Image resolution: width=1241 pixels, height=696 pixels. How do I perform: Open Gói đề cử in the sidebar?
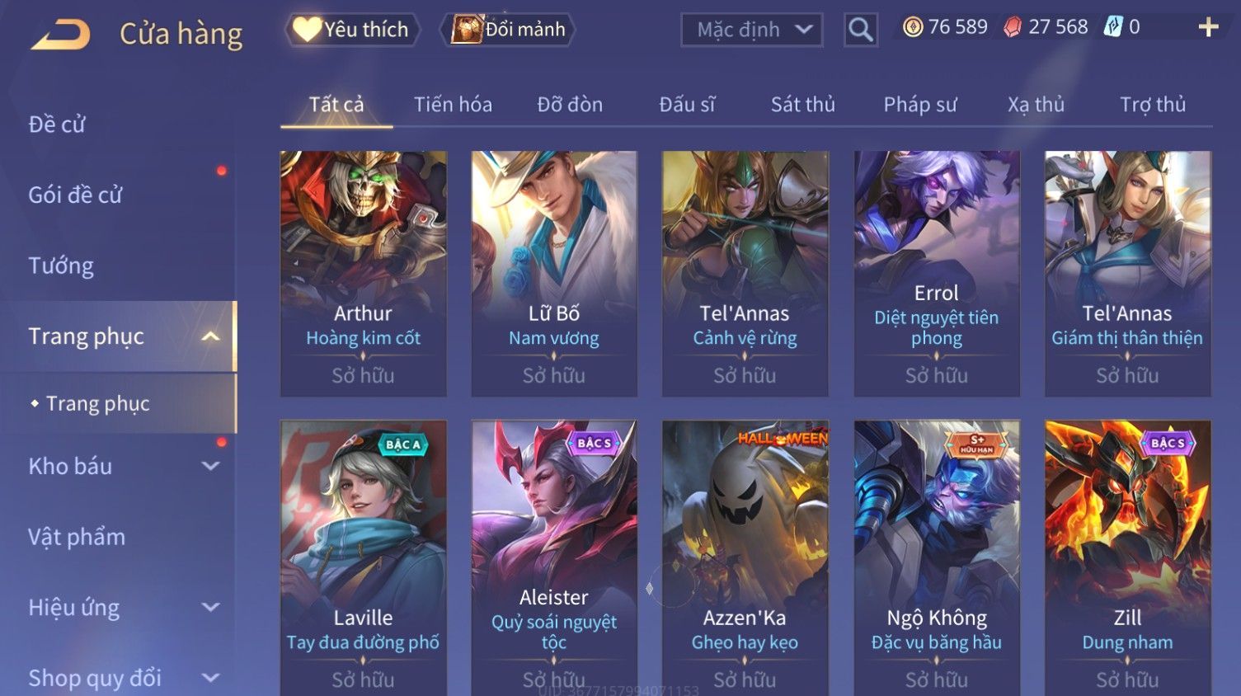coord(75,195)
